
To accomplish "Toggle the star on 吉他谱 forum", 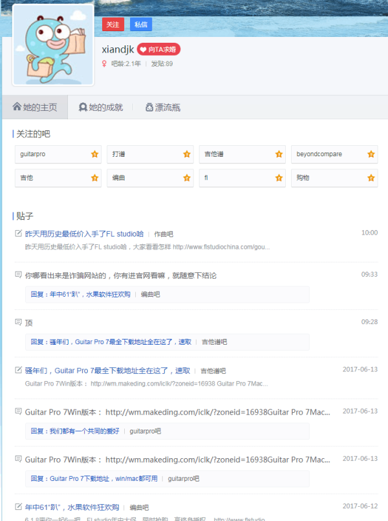I will click(279, 154).
